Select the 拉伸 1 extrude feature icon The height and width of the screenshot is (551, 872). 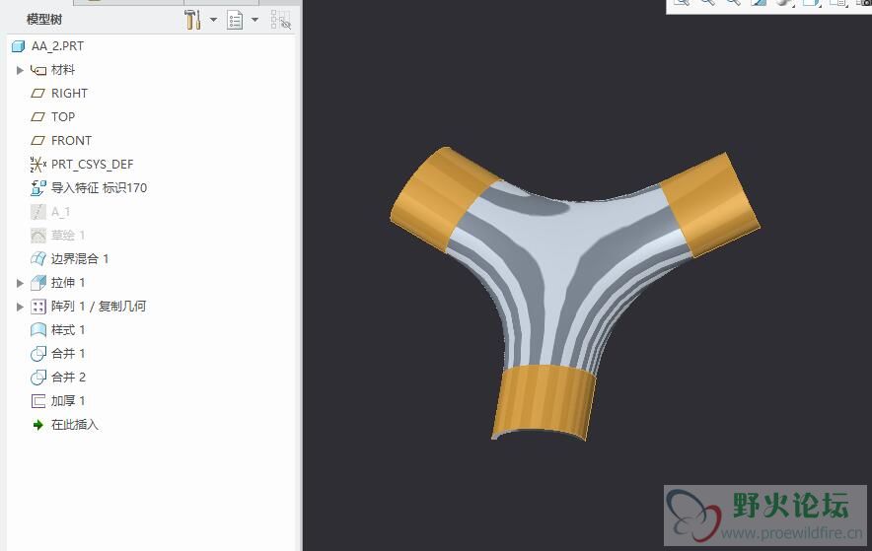pyautogui.click(x=37, y=283)
